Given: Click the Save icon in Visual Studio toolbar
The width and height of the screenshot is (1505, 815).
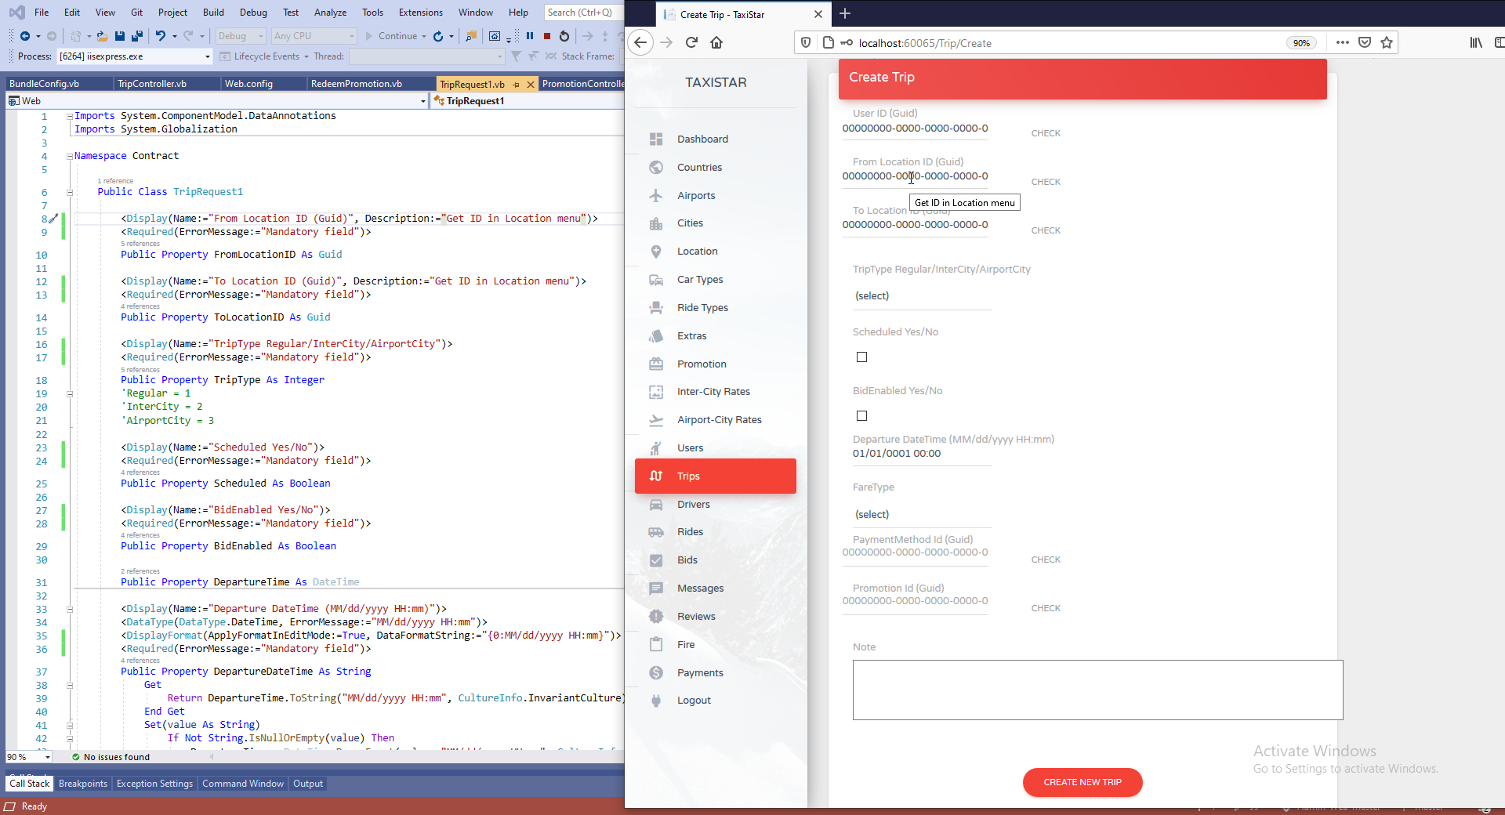Looking at the screenshot, I should [120, 36].
